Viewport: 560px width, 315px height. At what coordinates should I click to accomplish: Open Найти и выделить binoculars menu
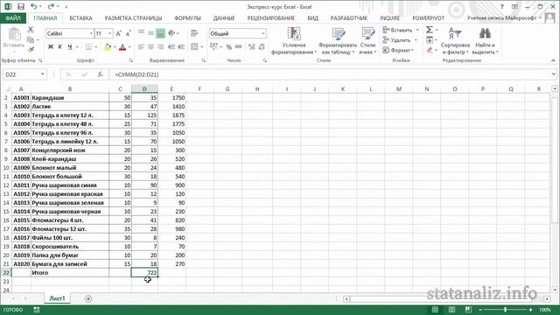[485, 41]
